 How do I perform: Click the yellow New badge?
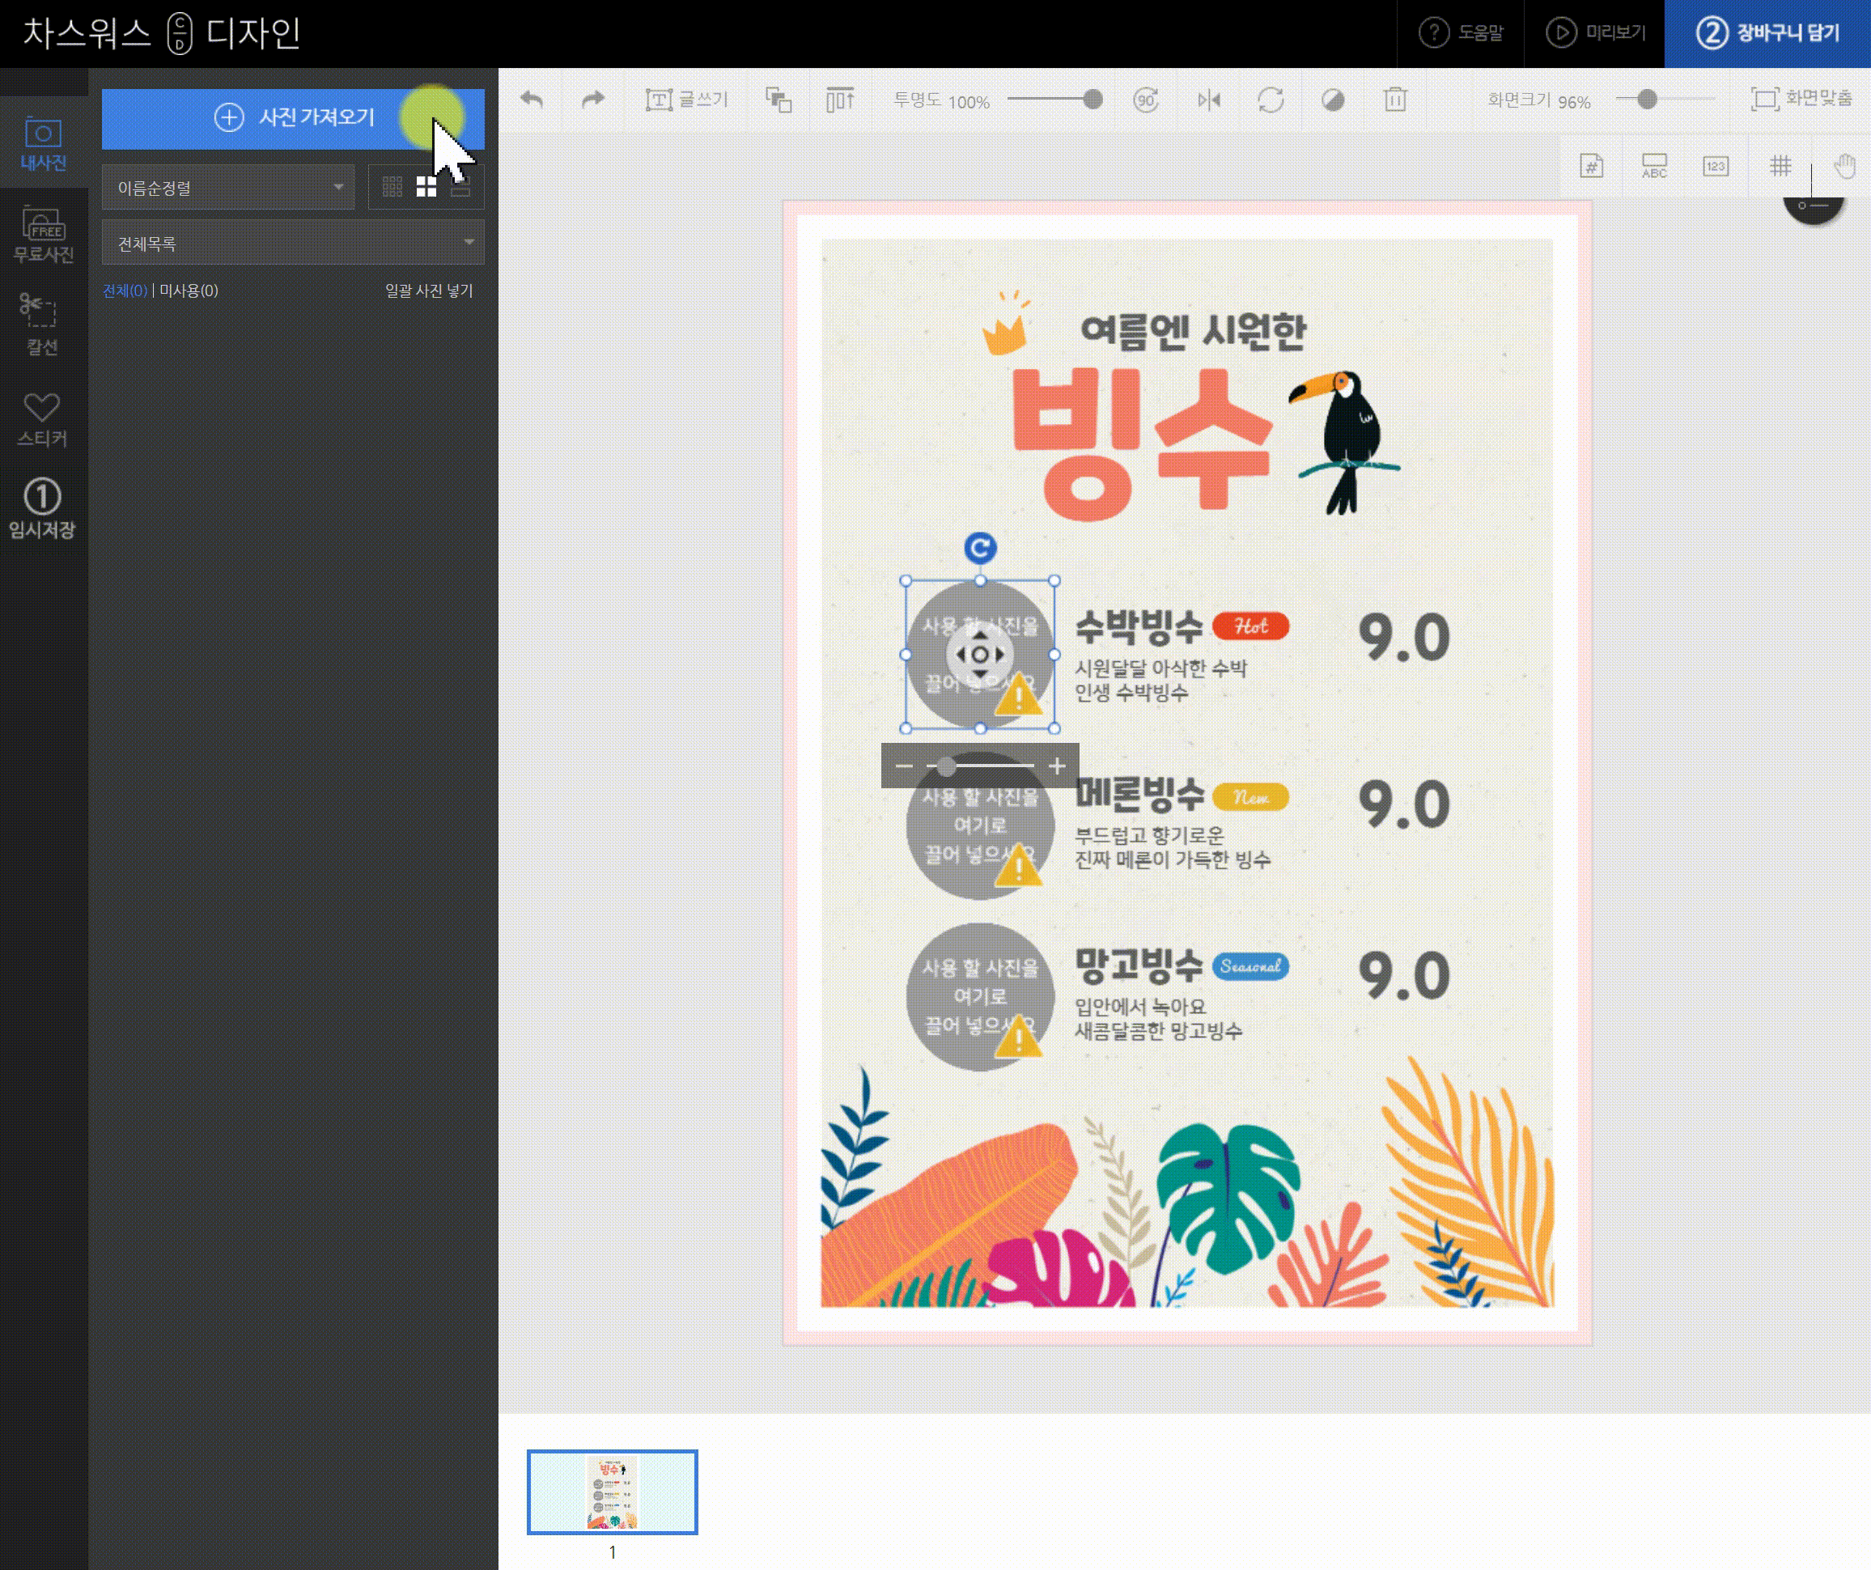tap(1251, 796)
